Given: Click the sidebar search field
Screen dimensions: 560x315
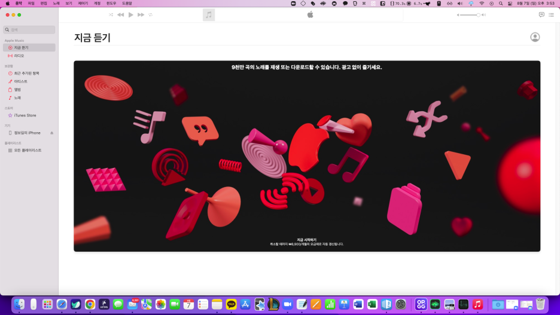Looking at the screenshot, I should [x=29, y=30].
